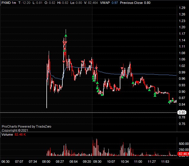The width and height of the screenshot is (189, 166).
Task: Click the V: 82,464 volume readout
Action: click(x=91, y=3)
